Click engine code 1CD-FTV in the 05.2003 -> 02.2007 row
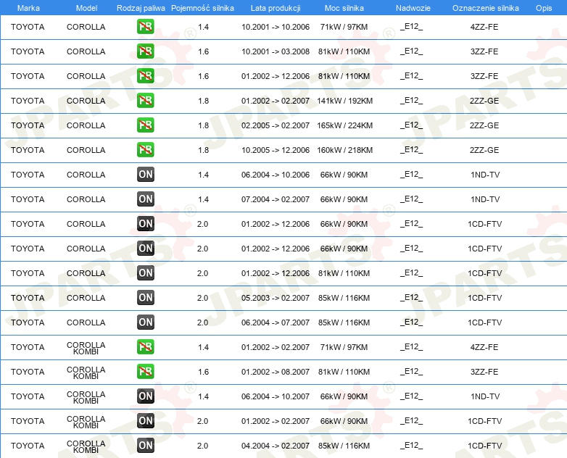 [x=484, y=298]
